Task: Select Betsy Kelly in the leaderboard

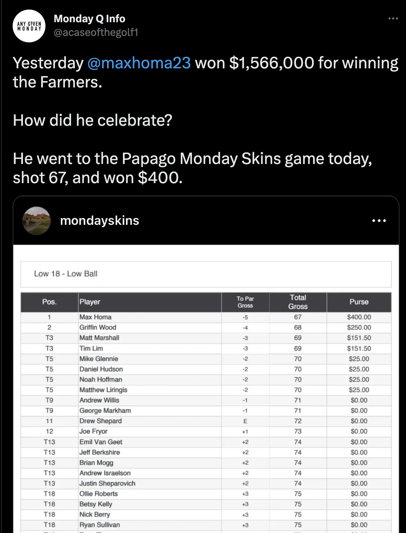Action: (x=96, y=504)
